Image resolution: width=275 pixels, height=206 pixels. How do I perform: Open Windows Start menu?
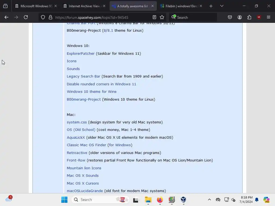[64, 200]
